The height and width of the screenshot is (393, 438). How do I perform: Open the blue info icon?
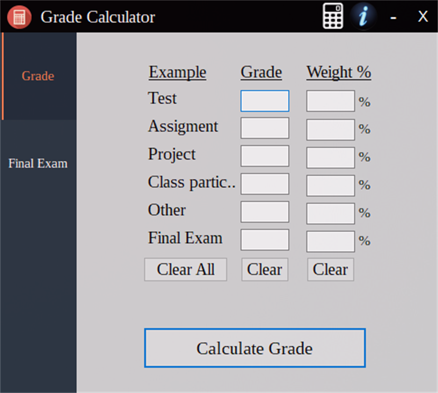363,16
